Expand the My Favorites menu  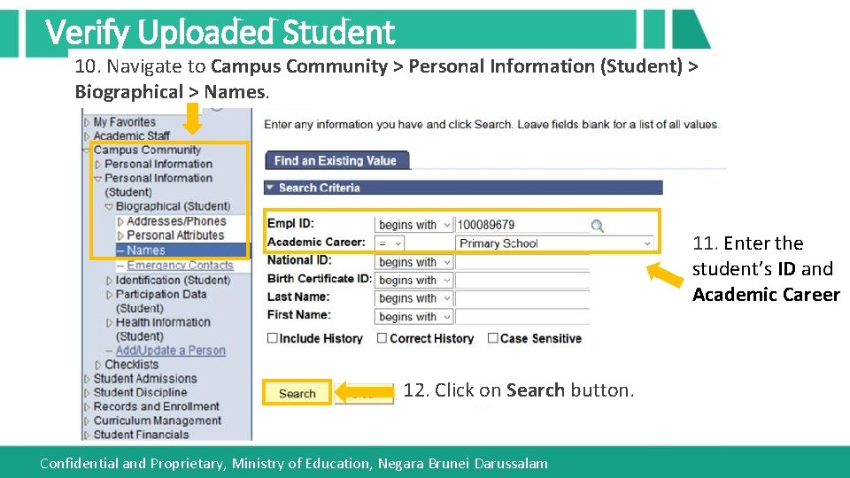[87, 122]
